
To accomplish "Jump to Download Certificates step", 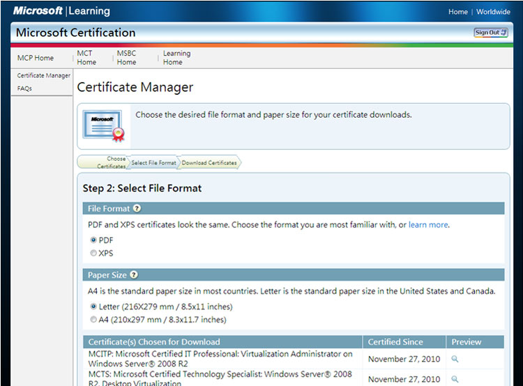I will click(209, 162).
